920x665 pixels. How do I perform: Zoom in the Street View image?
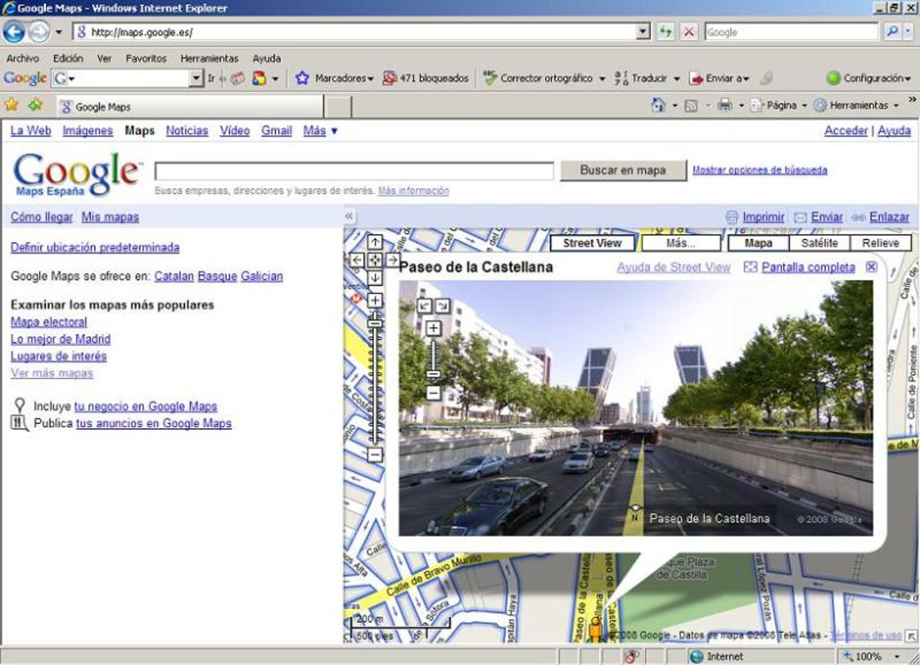coord(433,329)
